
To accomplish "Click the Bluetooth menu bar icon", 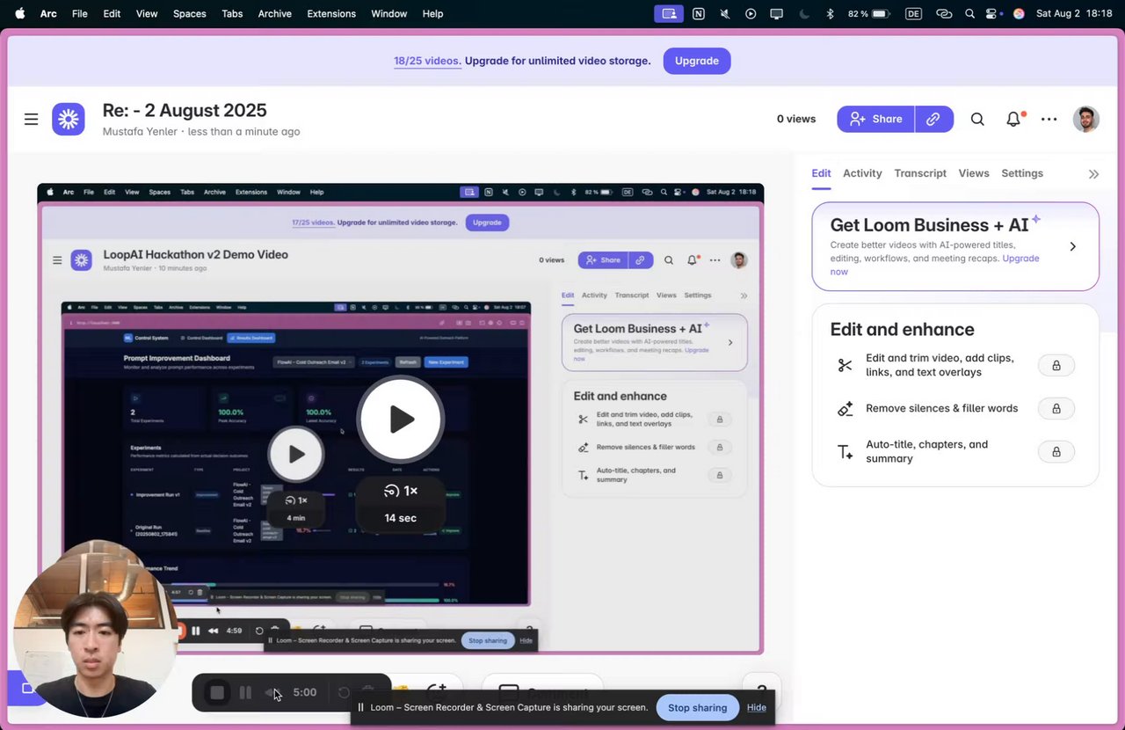I will pyautogui.click(x=830, y=13).
